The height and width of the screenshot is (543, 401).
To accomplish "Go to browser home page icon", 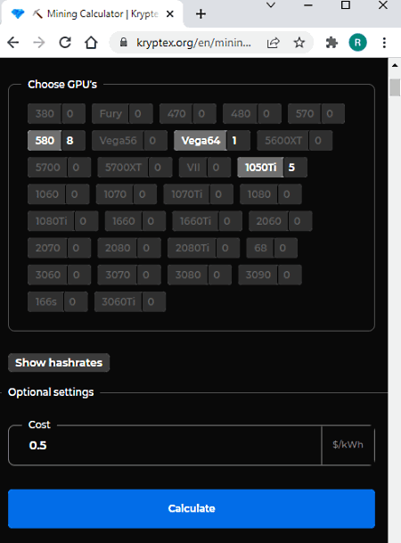I will click(x=91, y=43).
